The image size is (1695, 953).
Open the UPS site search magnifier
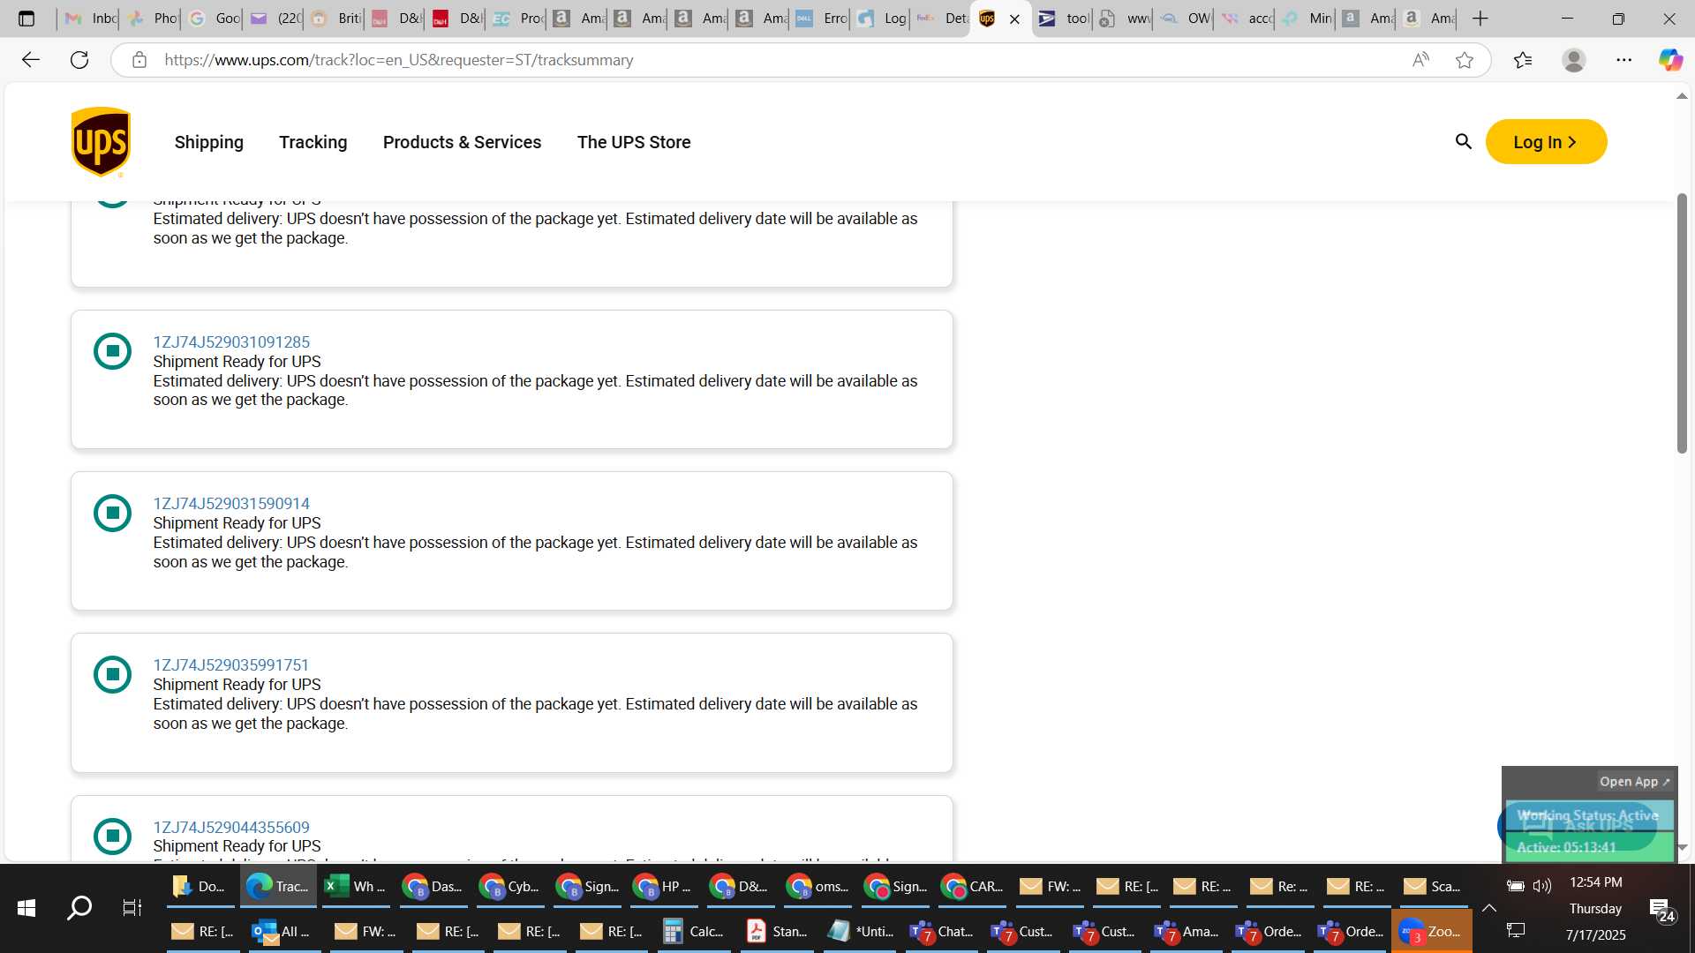(x=1463, y=142)
